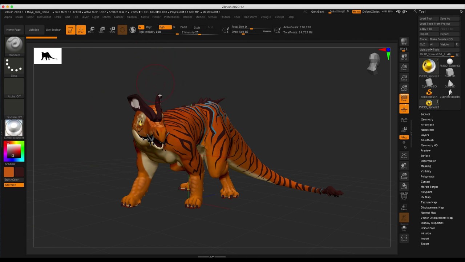Click Load Tool button
Viewport: 465px width, 262px height.
point(428,19)
